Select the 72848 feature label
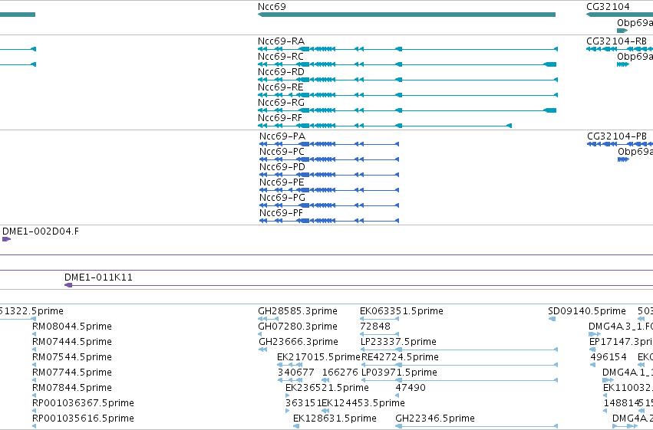 375,327
